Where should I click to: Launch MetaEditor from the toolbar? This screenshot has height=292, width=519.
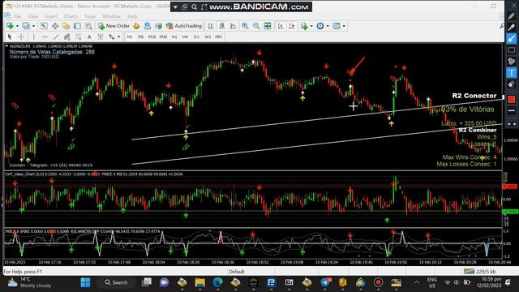136,26
